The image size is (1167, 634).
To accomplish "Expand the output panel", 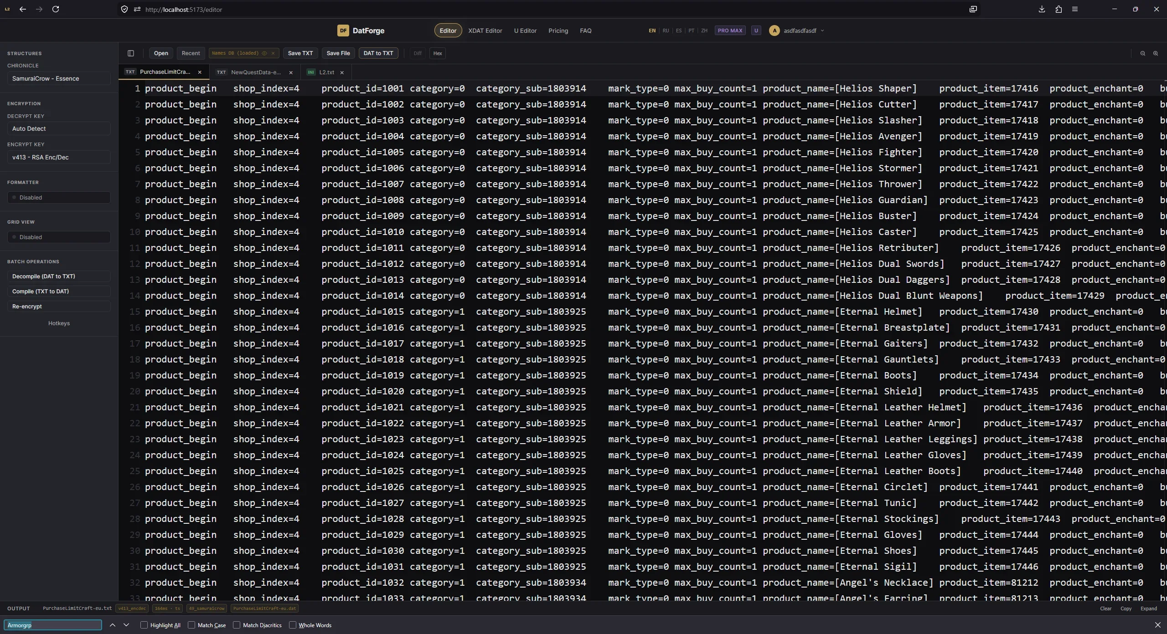I will coord(1149,608).
